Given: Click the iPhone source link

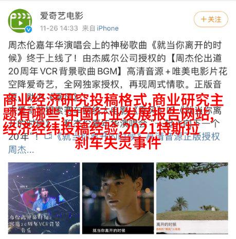Looking at the screenshot, I should click(x=107, y=28).
